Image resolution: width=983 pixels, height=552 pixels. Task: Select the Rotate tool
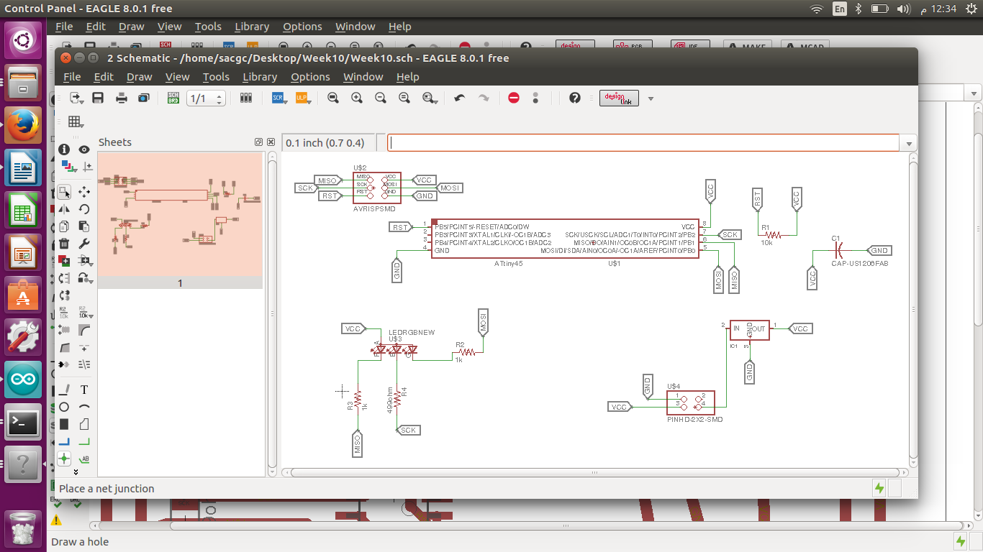click(84, 209)
